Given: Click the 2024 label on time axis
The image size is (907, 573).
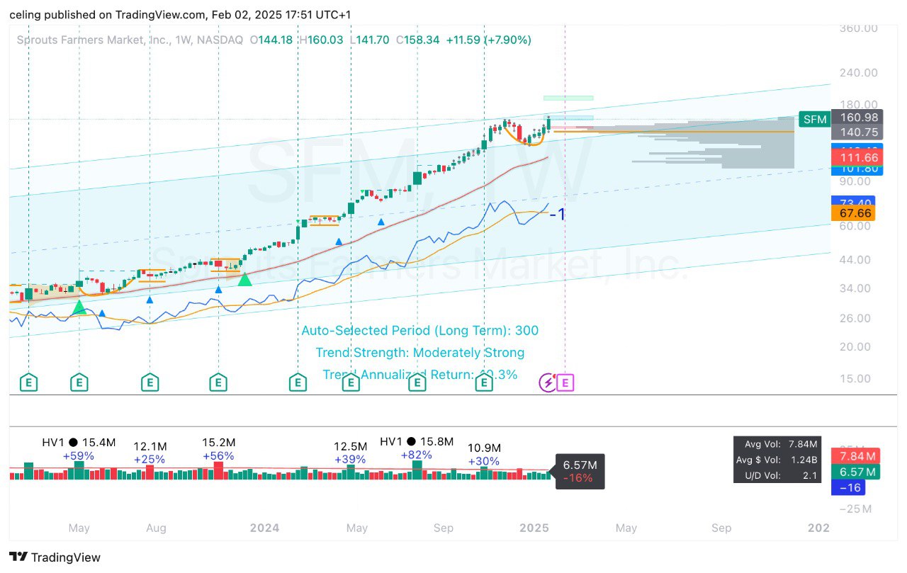Looking at the screenshot, I should click(x=264, y=528).
